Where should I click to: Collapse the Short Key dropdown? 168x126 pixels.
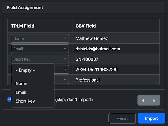[40, 59]
